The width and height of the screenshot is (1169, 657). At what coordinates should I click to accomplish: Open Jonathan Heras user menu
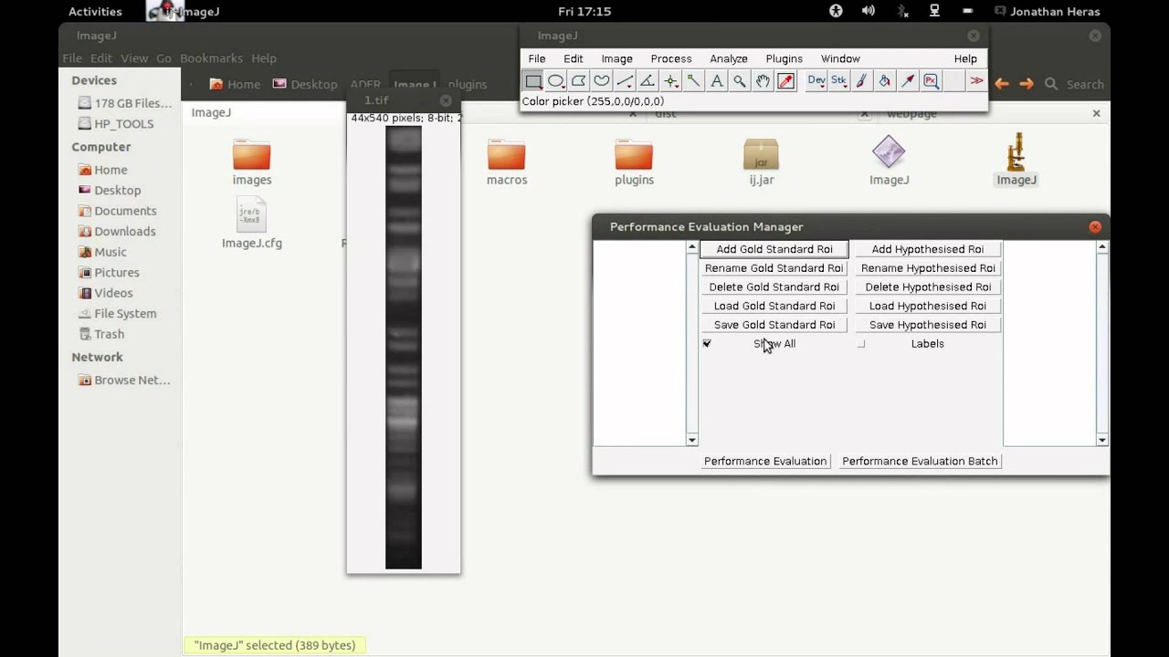tap(1047, 11)
